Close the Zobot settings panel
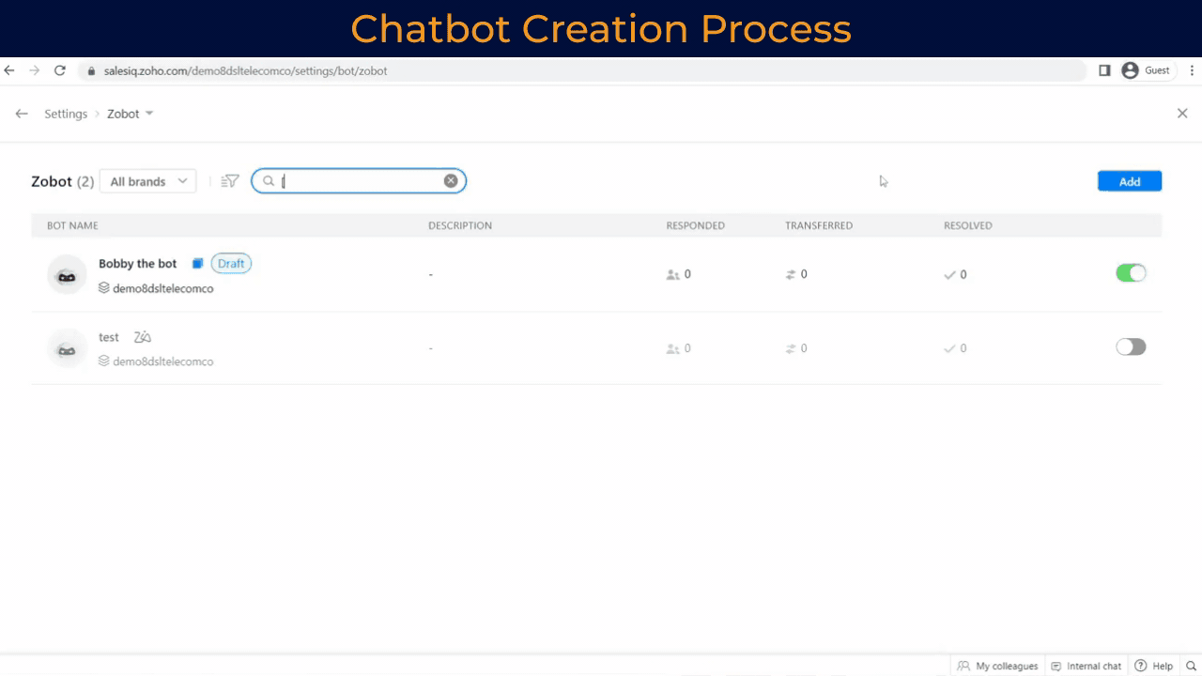 pyautogui.click(x=1182, y=113)
